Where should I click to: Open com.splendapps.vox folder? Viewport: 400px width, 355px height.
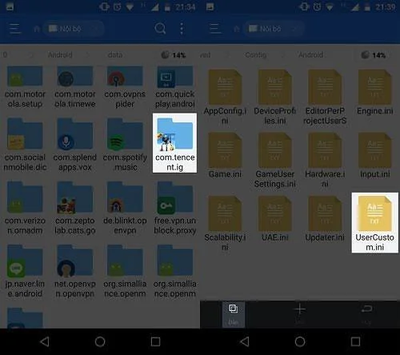tap(75, 145)
